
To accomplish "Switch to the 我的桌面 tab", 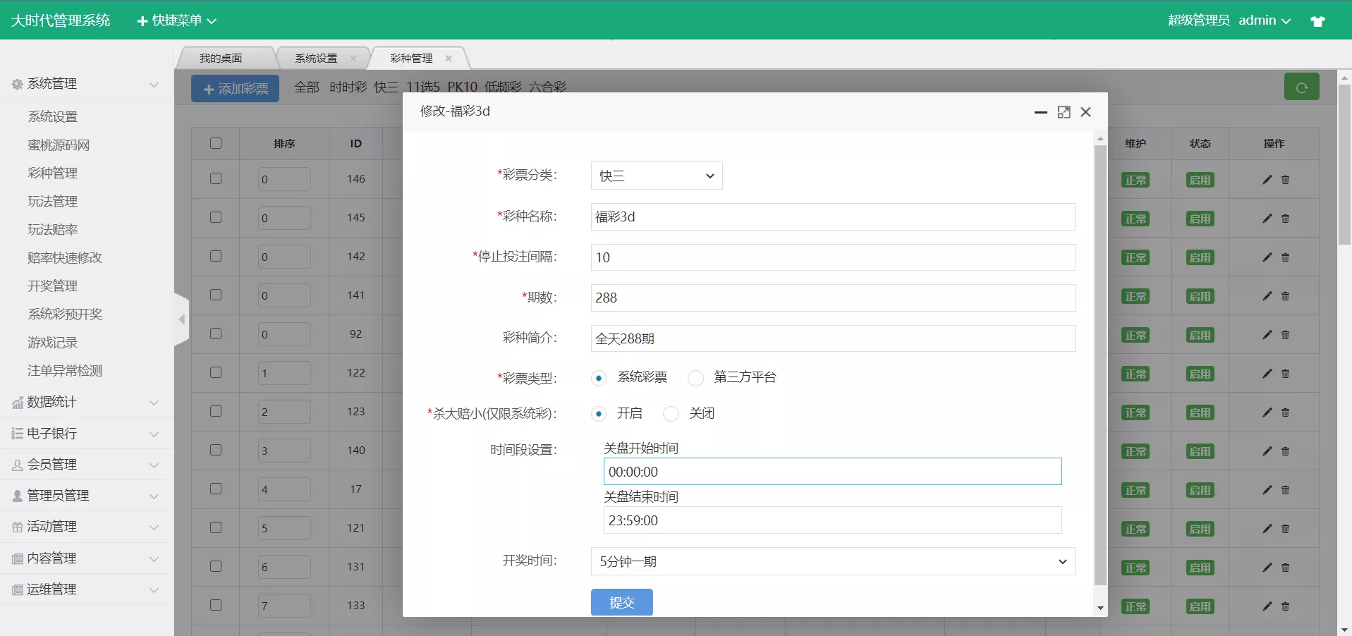I will tap(221, 58).
